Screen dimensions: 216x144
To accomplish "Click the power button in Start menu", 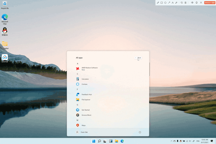I will pos(140,132).
